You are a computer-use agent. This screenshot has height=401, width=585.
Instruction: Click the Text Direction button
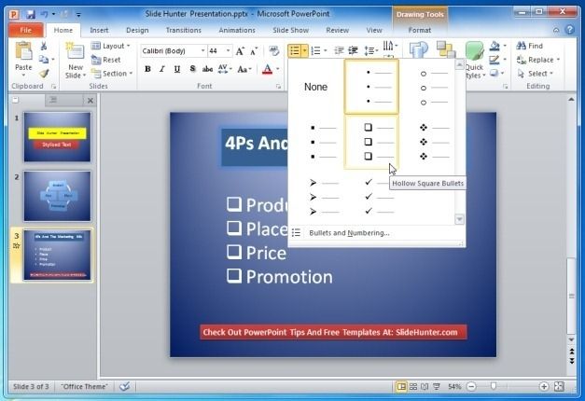coord(389,46)
